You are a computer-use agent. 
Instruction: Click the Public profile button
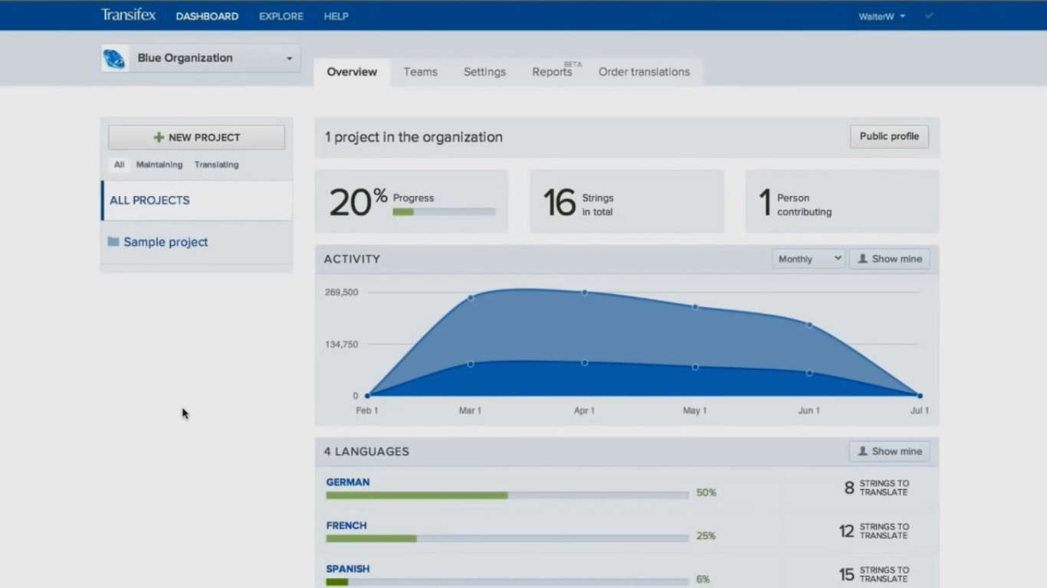889,136
